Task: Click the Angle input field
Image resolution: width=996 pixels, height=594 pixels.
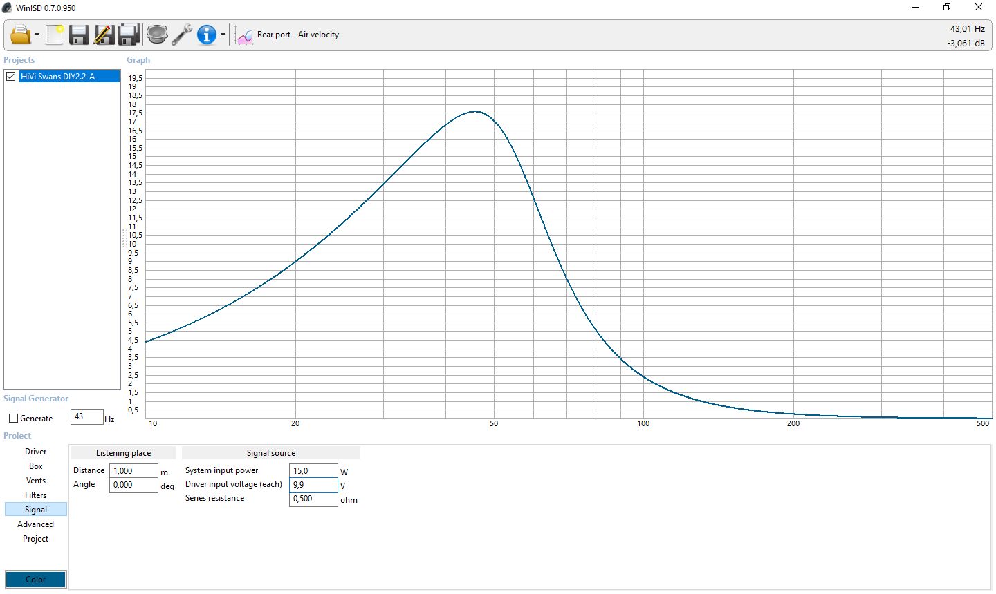Action: click(133, 485)
